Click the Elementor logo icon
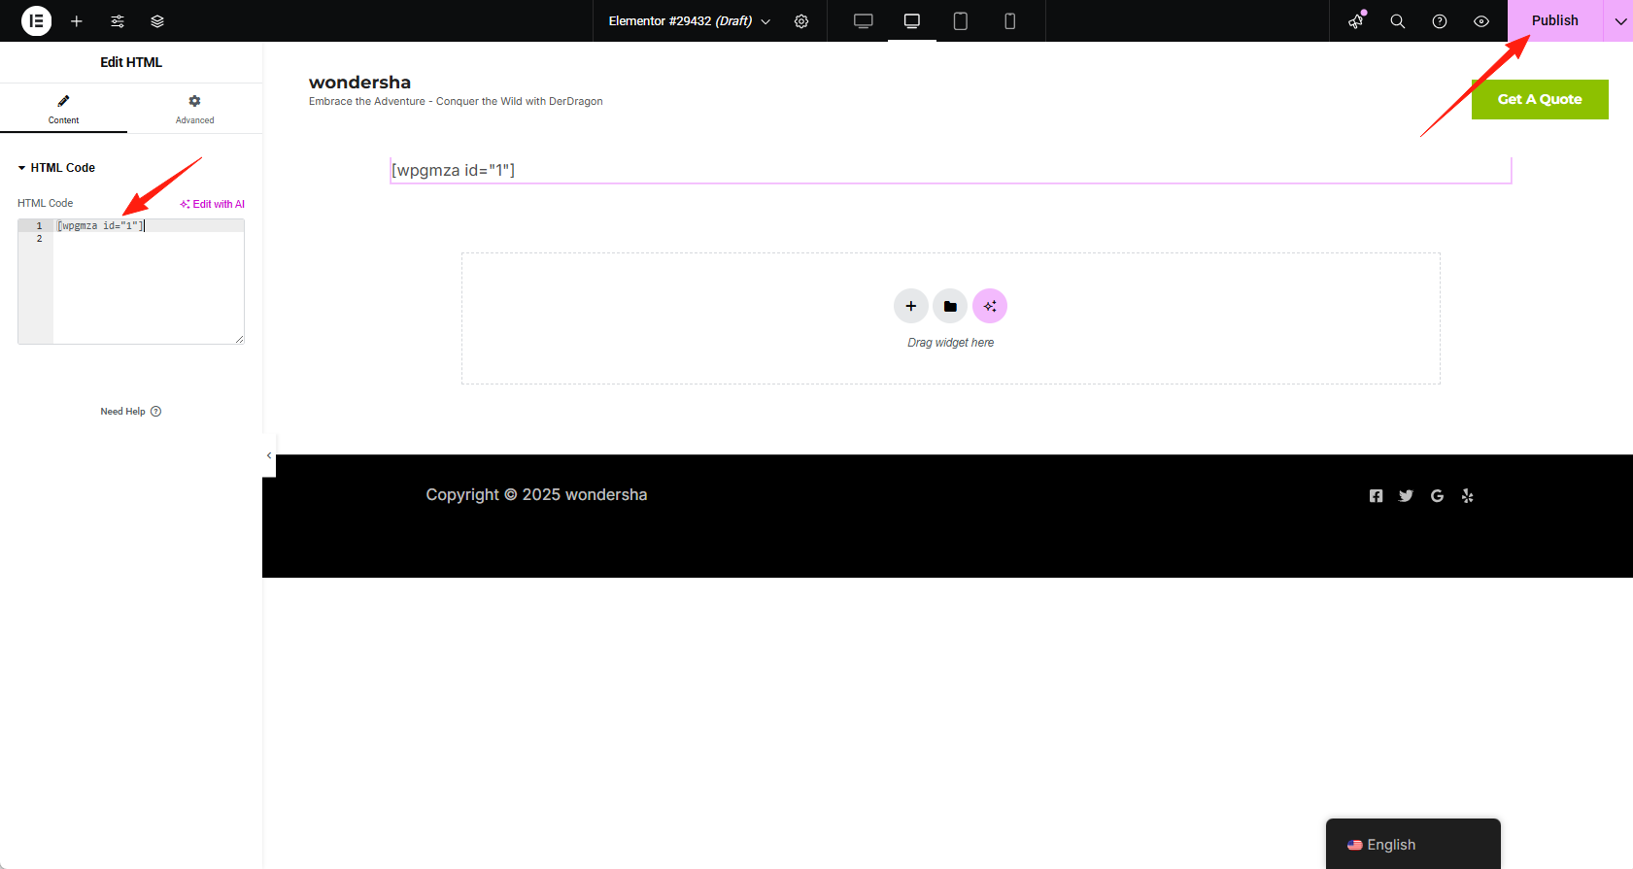The width and height of the screenshot is (1633, 869). 36,20
